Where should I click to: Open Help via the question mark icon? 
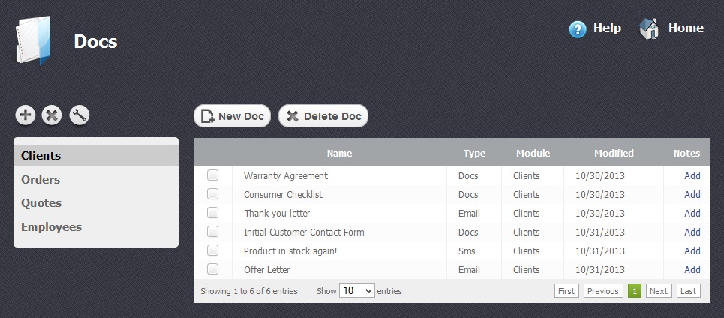pos(577,29)
